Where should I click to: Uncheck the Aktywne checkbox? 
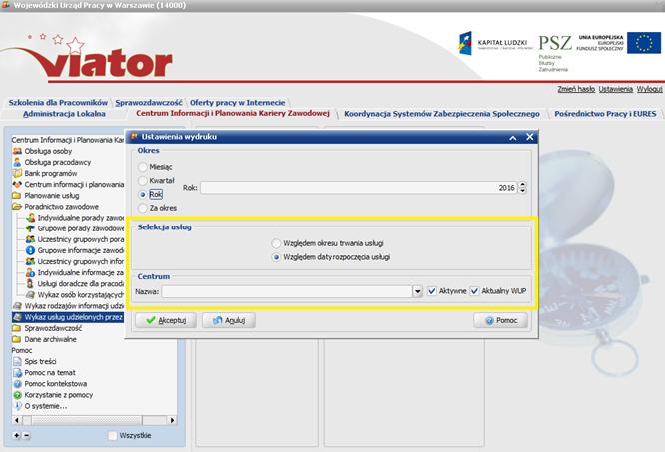(x=431, y=291)
